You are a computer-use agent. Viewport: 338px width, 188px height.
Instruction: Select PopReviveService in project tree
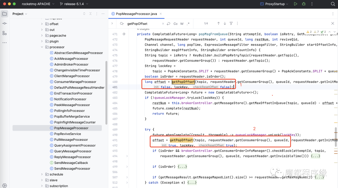click(68, 134)
